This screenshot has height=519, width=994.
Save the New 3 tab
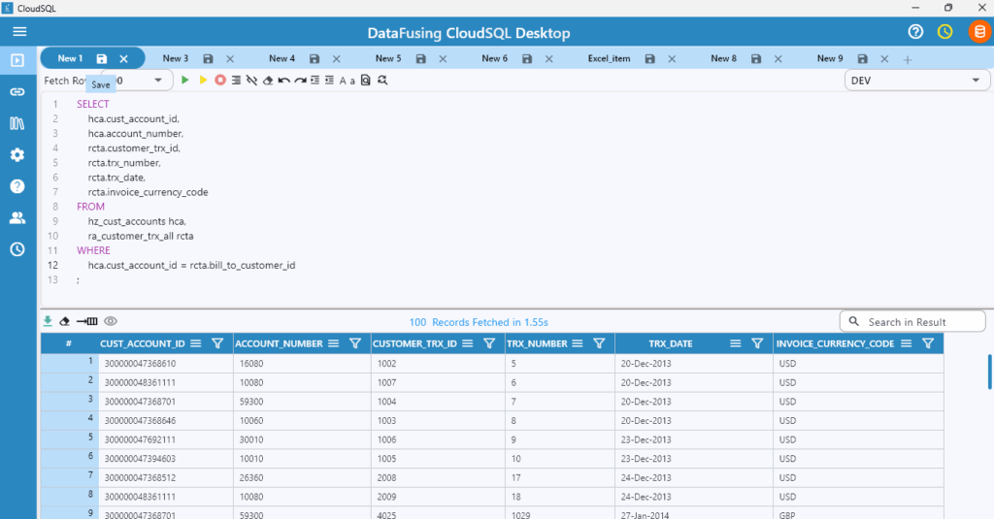(x=208, y=59)
